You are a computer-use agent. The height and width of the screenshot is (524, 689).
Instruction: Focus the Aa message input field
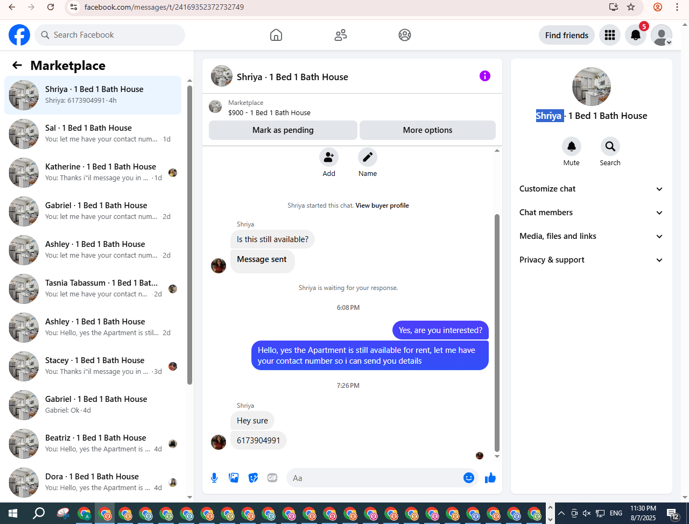pyautogui.click(x=375, y=478)
